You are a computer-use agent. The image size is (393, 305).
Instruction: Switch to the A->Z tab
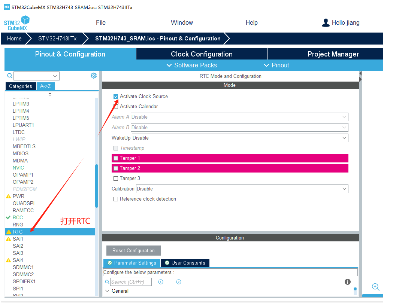45,86
